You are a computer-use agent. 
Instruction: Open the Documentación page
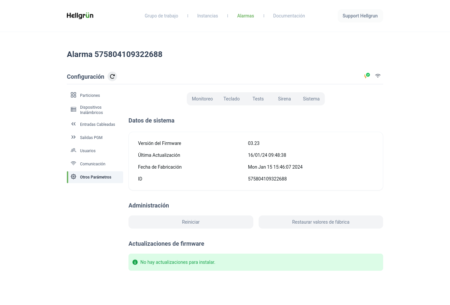tap(289, 16)
